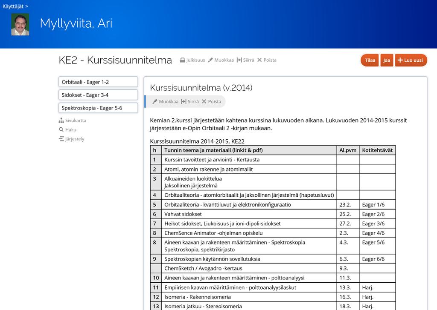437x310 pixels.
Task: Open the Haku search link
Action: (71, 129)
